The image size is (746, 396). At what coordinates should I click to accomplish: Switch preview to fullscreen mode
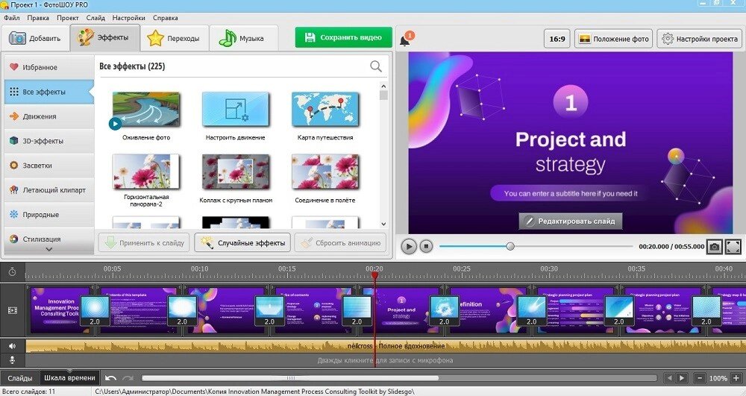733,246
